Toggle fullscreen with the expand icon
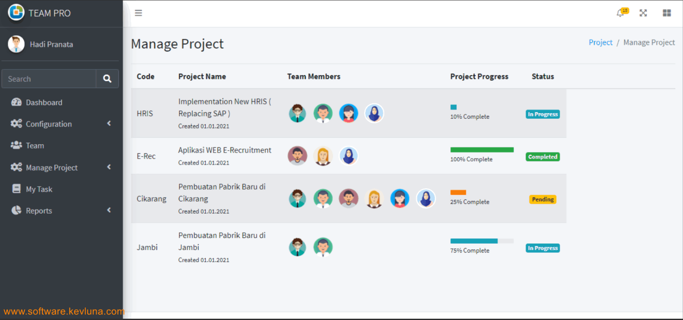The width and height of the screenshot is (683, 320). click(x=643, y=13)
